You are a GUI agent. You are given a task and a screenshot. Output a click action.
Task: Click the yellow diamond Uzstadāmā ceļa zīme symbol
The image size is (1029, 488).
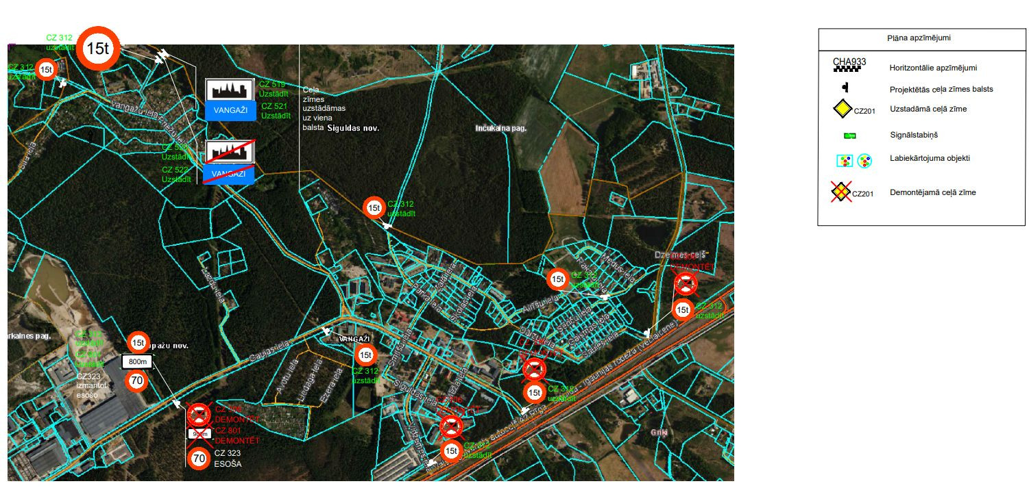coord(842,109)
